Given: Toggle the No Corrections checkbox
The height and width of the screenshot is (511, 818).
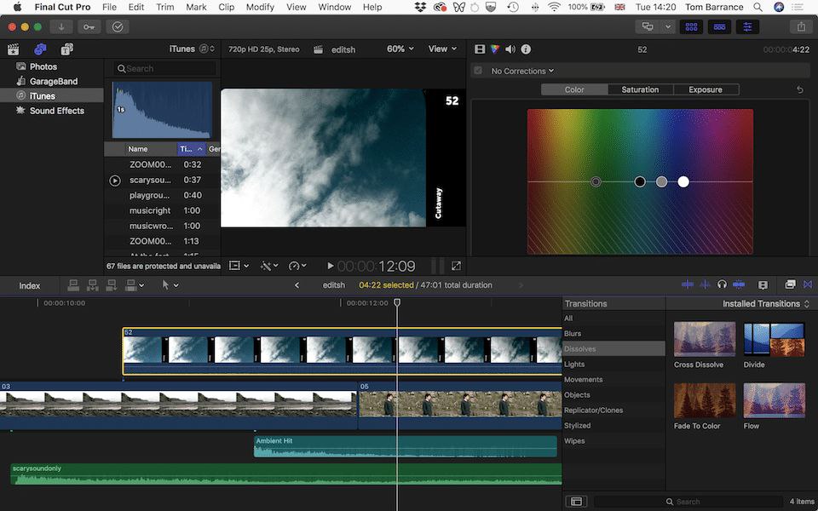Looking at the screenshot, I should [478, 71].
